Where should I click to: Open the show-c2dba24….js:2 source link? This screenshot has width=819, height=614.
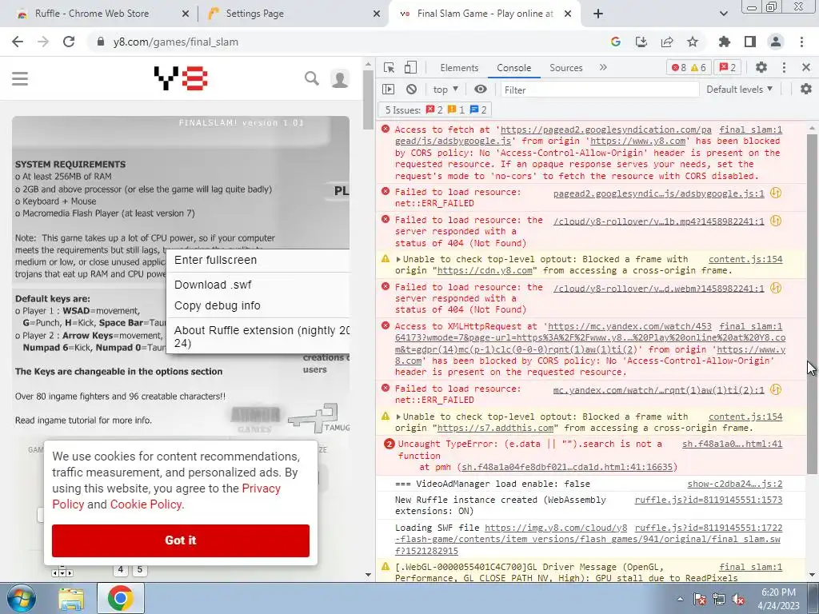tap(734, 484)
